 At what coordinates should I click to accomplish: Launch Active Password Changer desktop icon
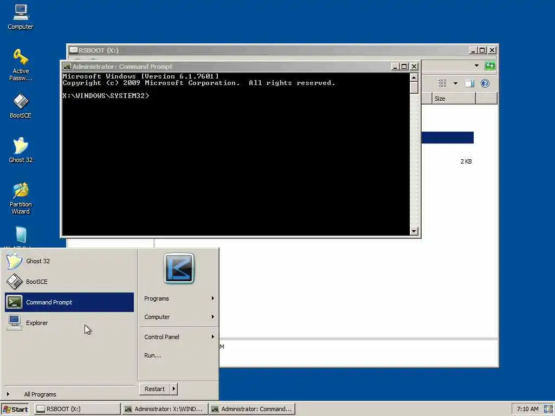tap(21, 65)
